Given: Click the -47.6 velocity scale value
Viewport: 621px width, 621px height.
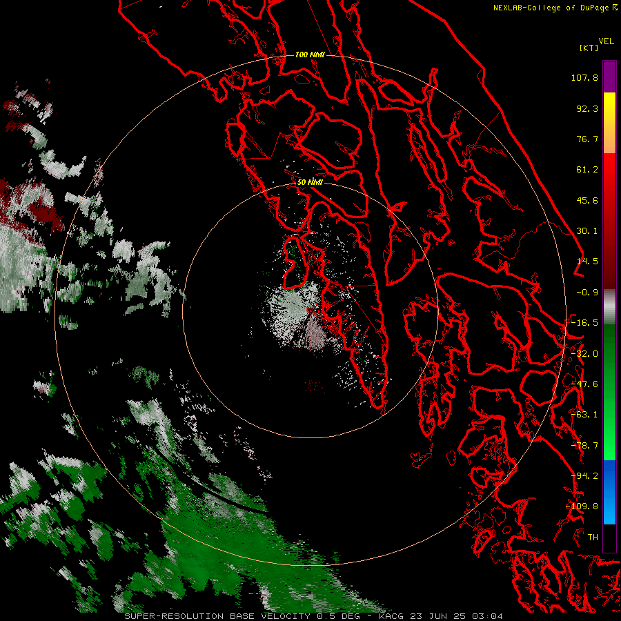Looking at the screenshot, I should (x=584, y=384).
